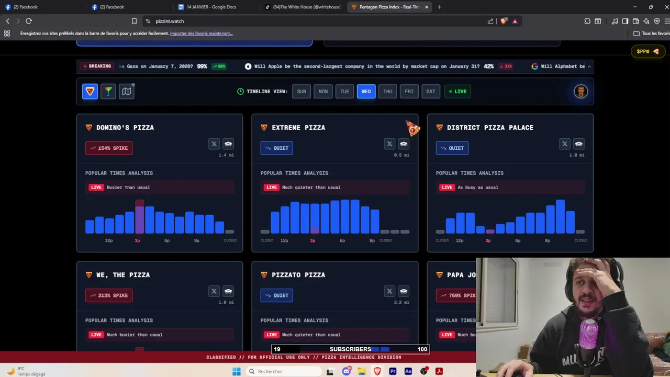This screenshot has height=377, width=670.
Task: Open the music playlist icon
Action: coord(615,21)
